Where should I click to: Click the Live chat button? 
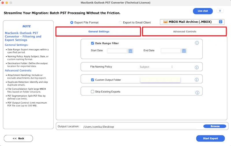click(x=203, y=11)
